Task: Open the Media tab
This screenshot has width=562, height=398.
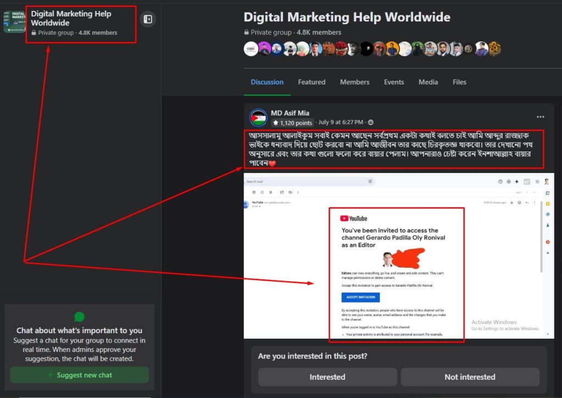Action: click(x=428, y=82)
